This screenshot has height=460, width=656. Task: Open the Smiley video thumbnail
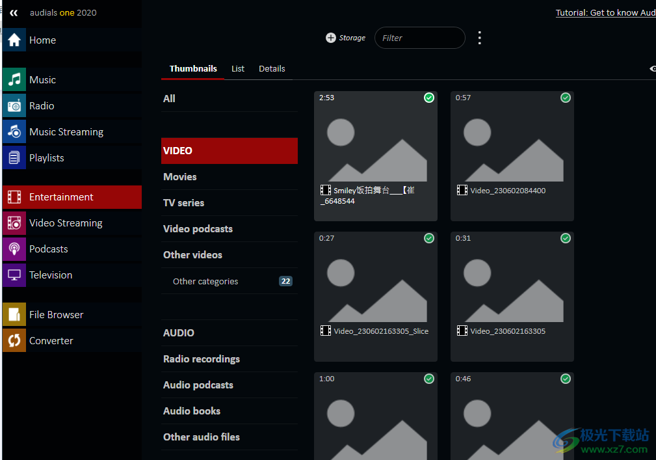(x=376, y=156)
